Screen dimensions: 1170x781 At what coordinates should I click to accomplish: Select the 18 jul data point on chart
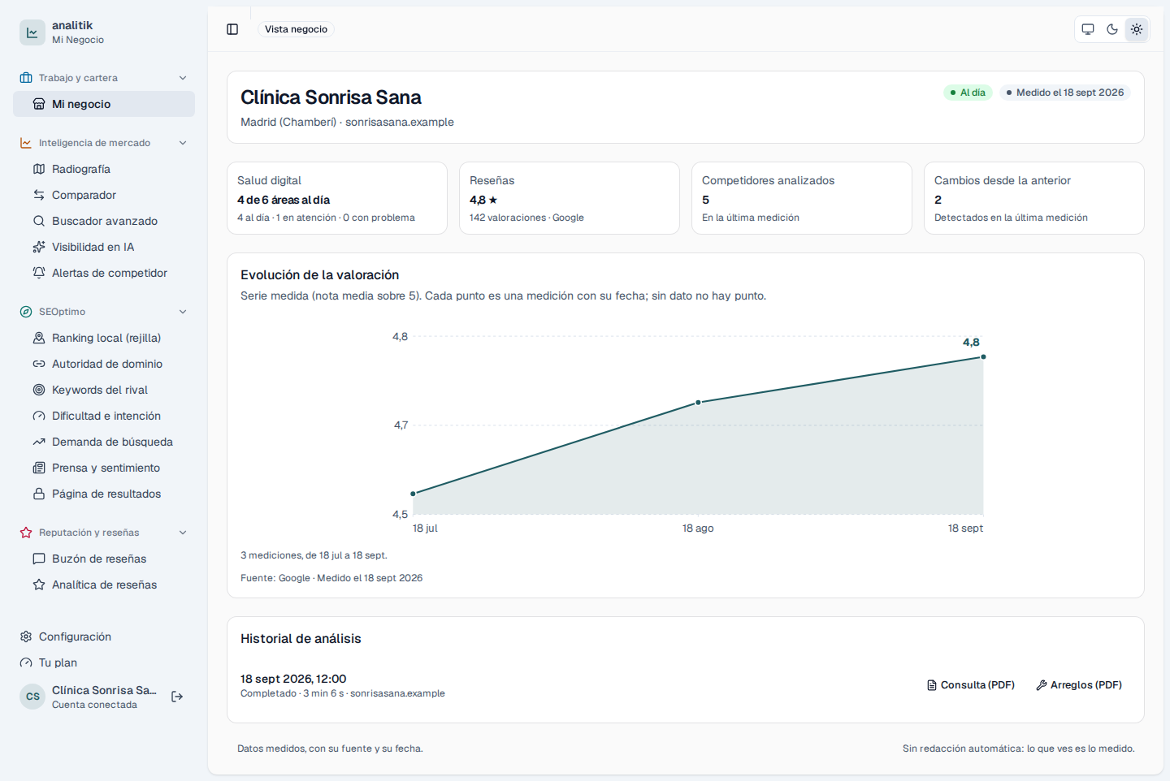coord(413,494)
